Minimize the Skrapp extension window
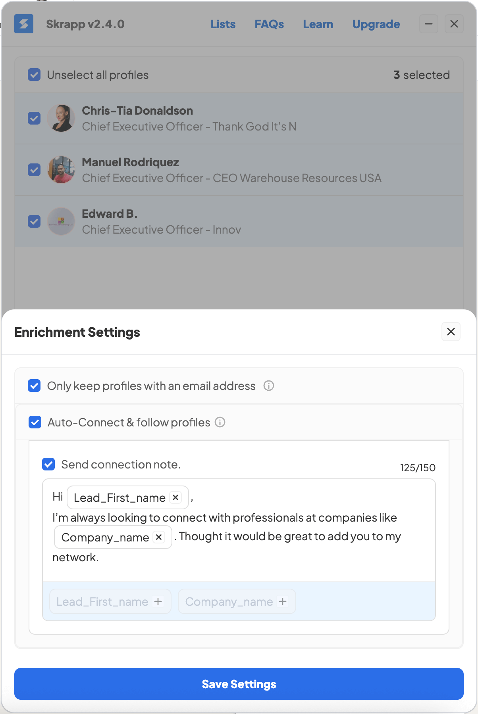The height and width of the screenshot is (714, 478). [429, 24]
